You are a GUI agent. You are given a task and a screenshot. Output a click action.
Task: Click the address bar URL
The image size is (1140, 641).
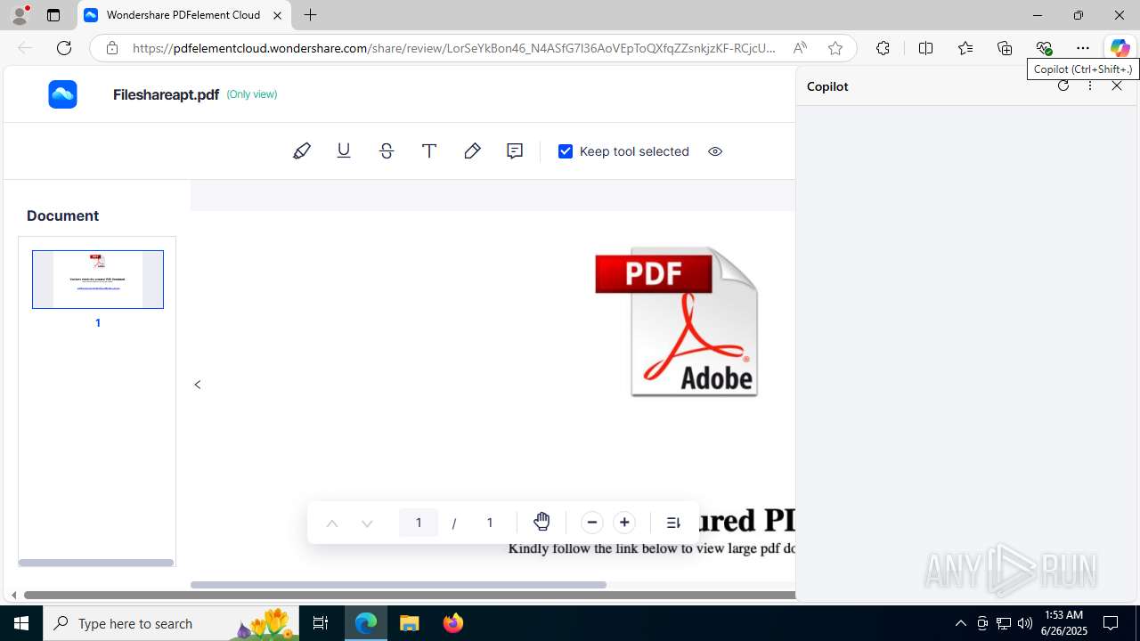pyautogui.click(x=454, y=48)
